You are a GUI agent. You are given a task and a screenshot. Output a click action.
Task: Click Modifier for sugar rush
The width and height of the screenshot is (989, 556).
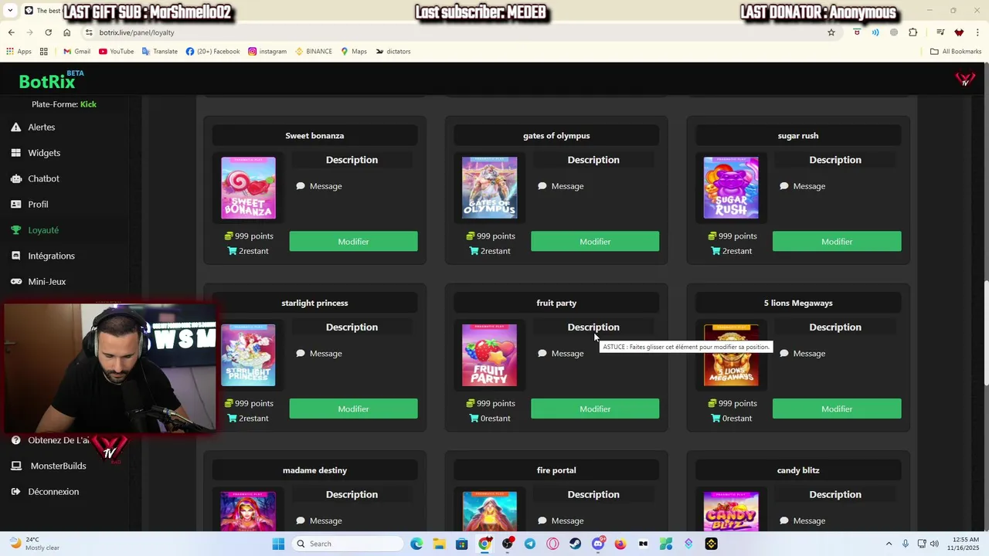837,242
